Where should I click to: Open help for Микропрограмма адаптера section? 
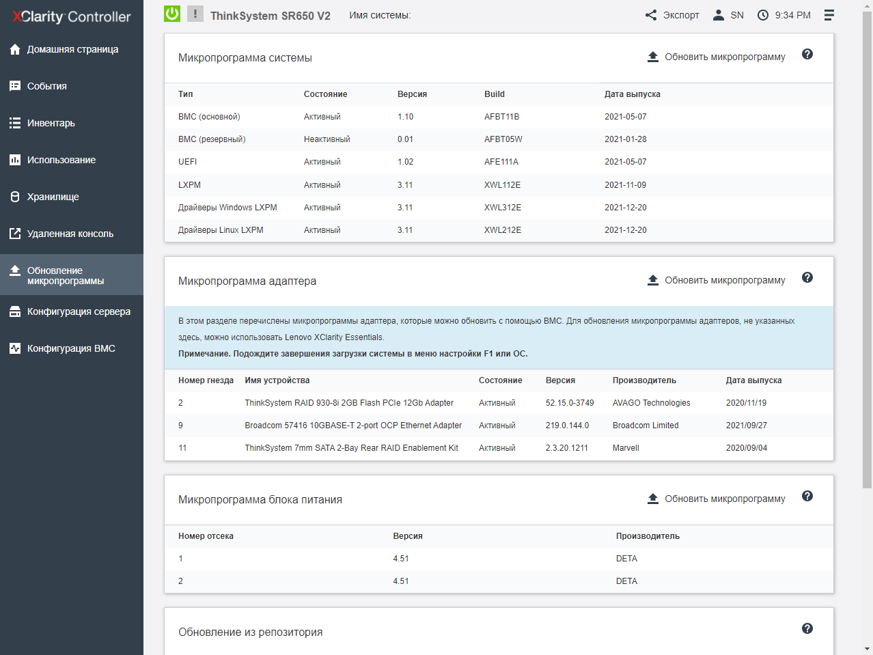(807, 277)
